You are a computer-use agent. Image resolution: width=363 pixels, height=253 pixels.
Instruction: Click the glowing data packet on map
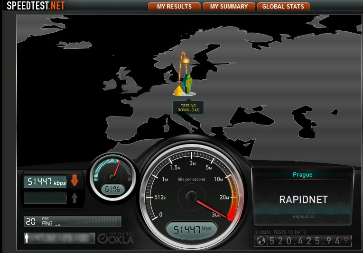[x=186, y=61]
